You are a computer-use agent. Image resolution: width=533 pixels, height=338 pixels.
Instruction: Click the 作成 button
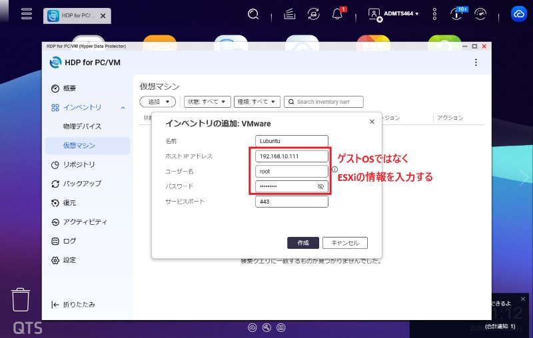(303, 243)
